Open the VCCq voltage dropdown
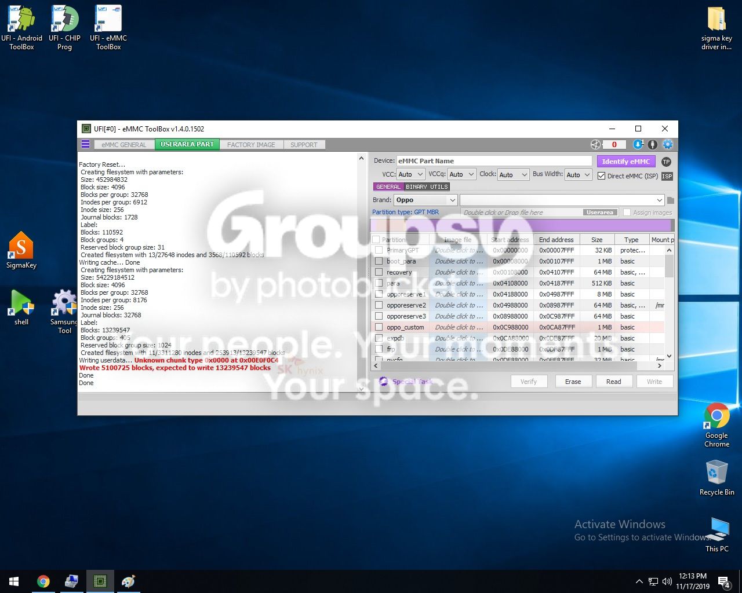 (462, 174)
